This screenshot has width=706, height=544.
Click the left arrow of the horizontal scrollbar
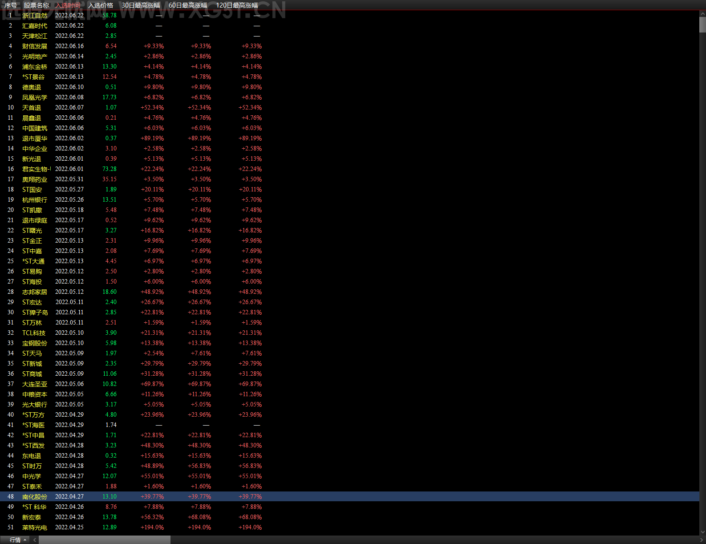pos(35,540)
